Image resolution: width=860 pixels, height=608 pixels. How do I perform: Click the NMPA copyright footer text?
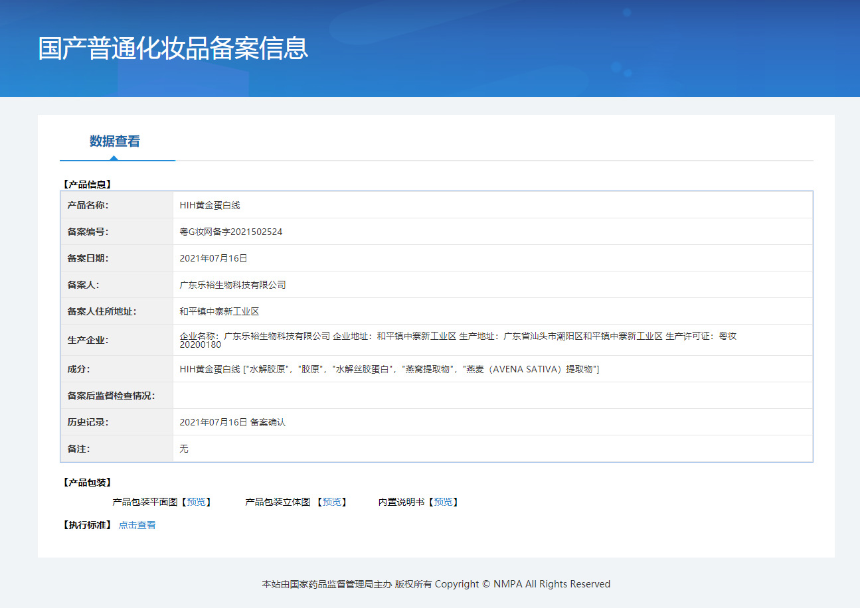[x=436, y=584]
